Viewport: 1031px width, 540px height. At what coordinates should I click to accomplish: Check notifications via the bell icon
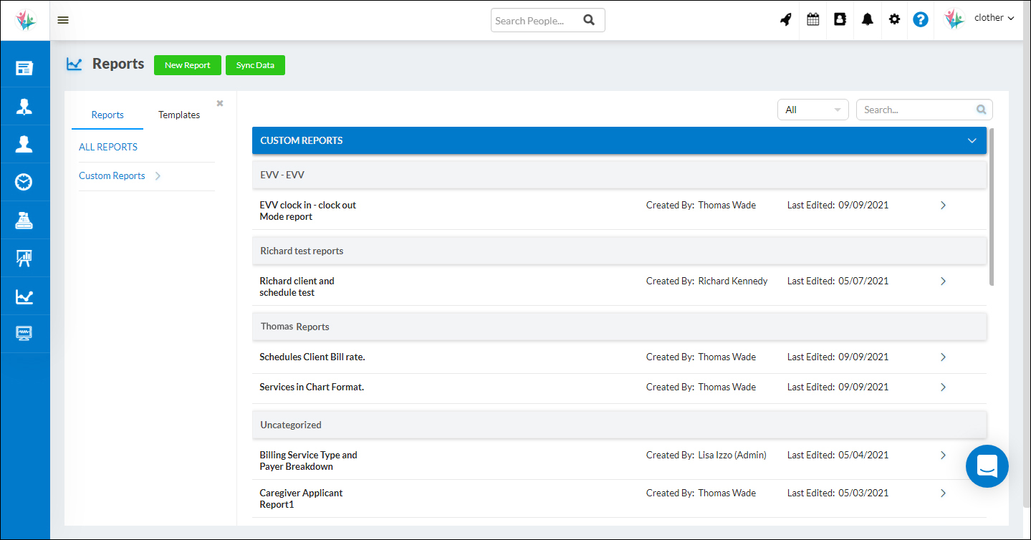867,19
